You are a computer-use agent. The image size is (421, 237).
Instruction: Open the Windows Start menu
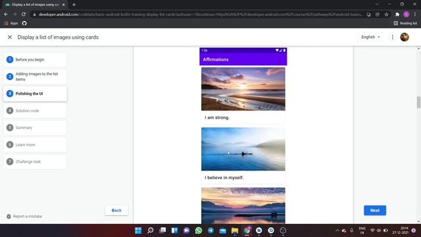click(138, 230)
